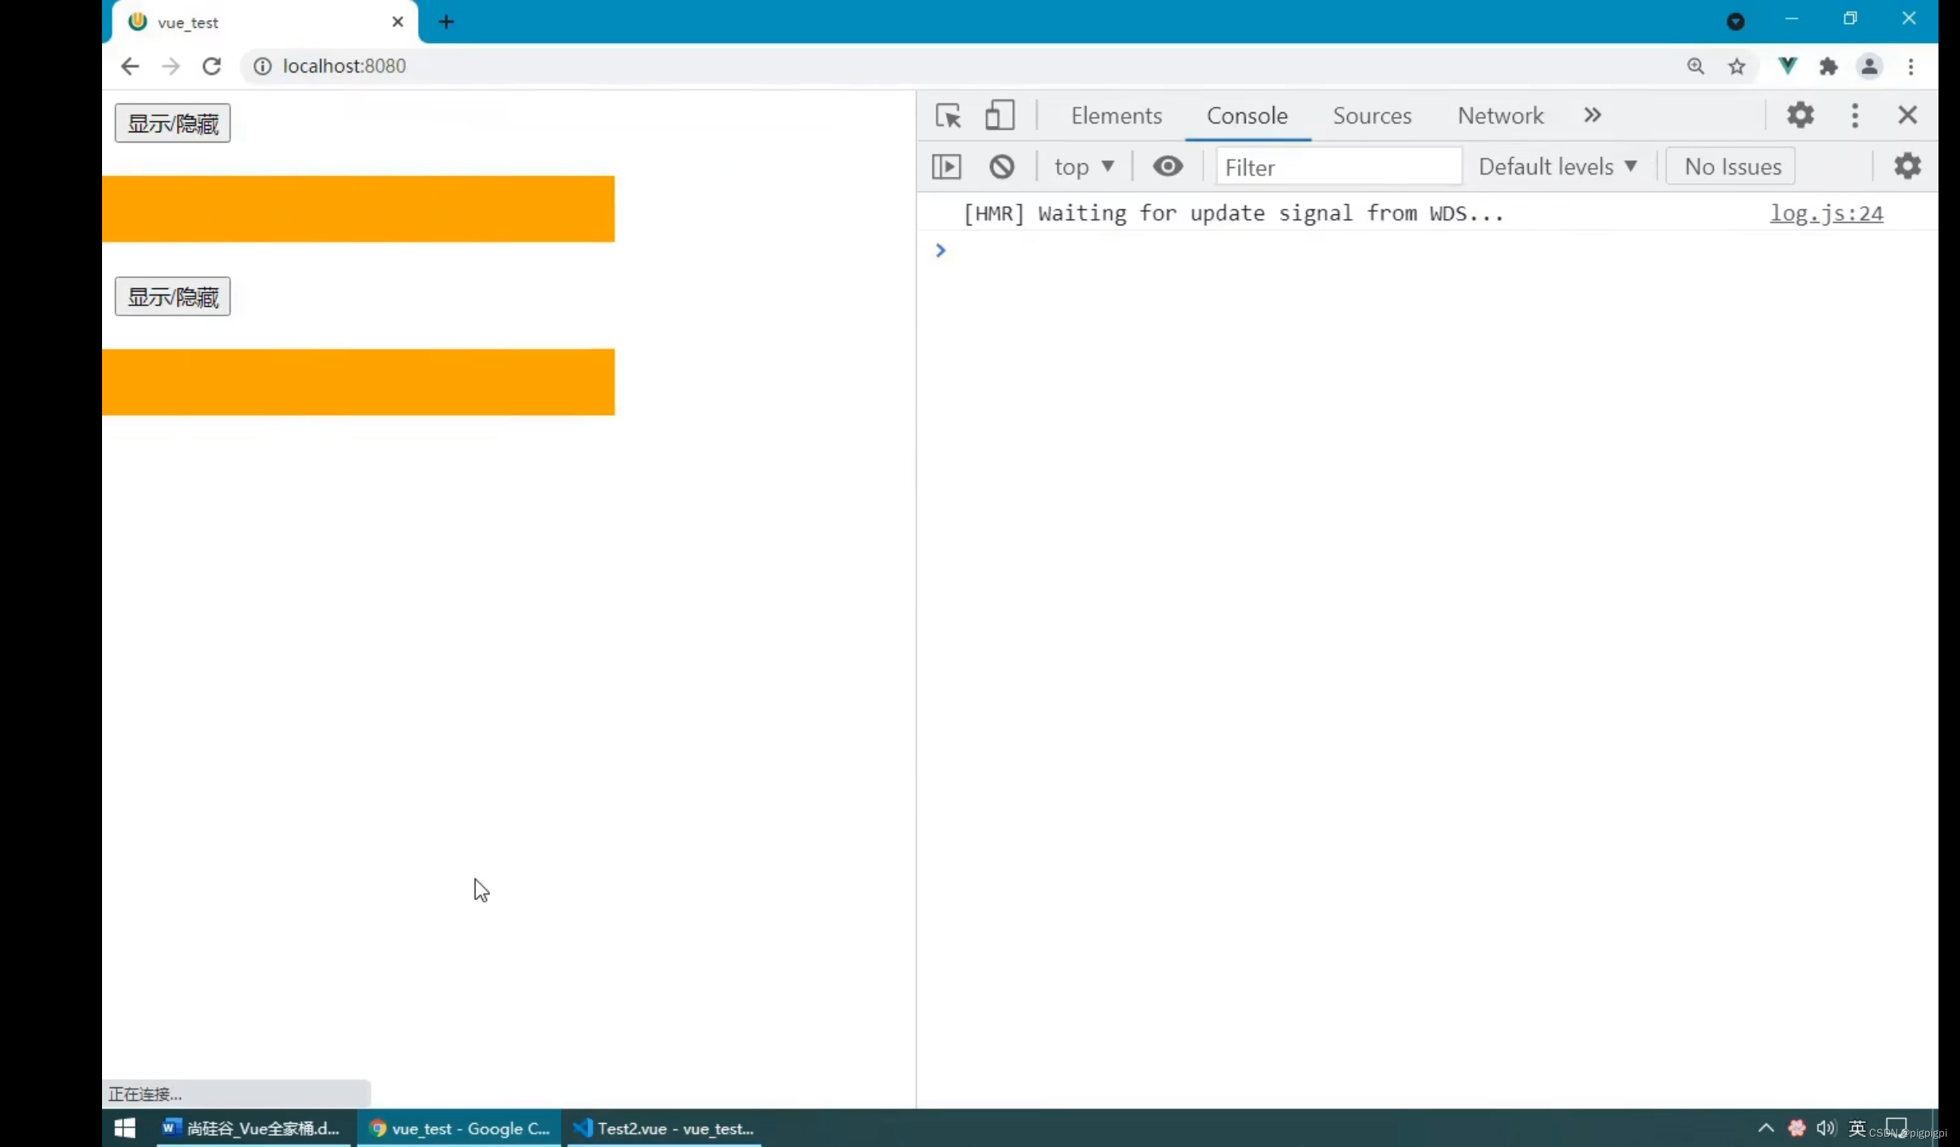Clear the console

coord(1002,166)
